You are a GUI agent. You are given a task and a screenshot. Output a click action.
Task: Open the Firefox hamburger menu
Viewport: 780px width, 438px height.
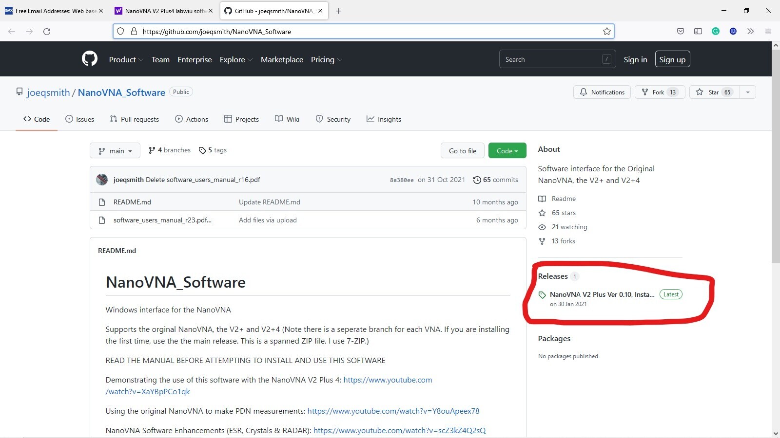point(768,31)
